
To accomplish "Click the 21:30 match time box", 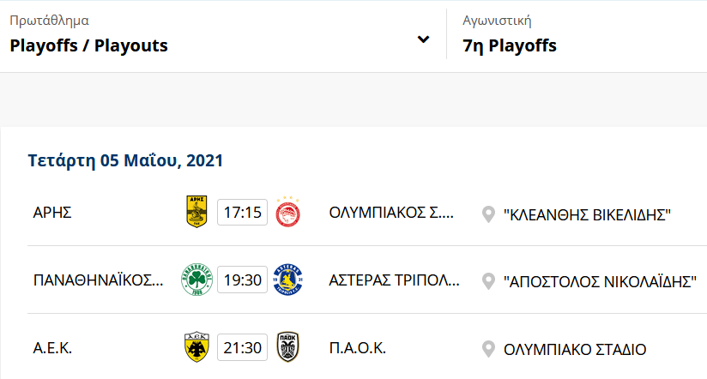I will point(243,348).
